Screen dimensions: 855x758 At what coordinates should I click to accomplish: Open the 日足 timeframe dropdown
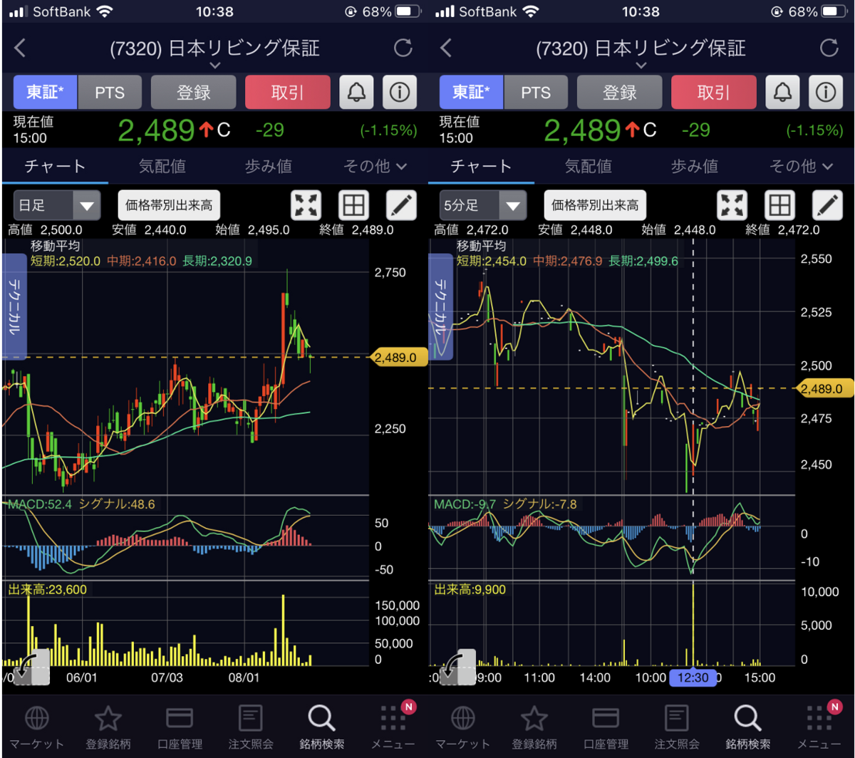pos(56,205)
